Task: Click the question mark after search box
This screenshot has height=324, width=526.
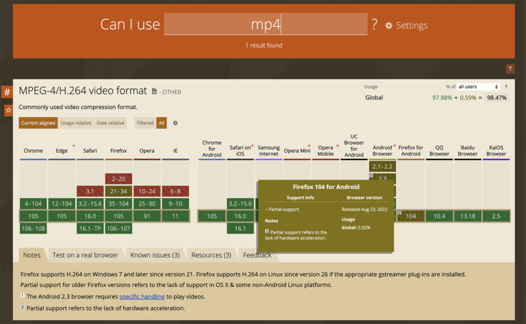Action: pos(374,25)
